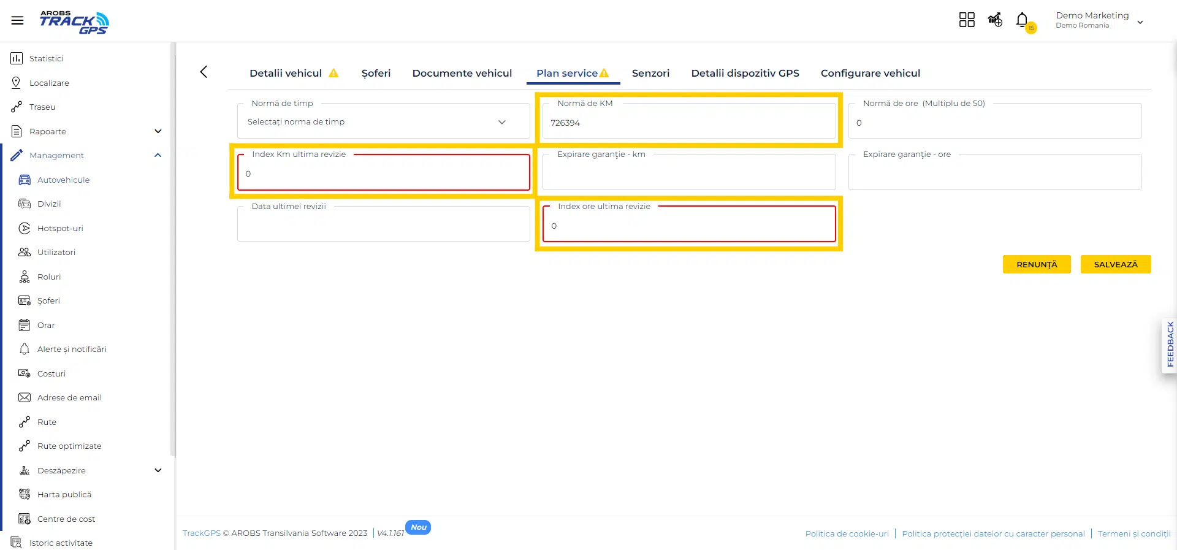Click the Management pencil icon

(17, 155)
